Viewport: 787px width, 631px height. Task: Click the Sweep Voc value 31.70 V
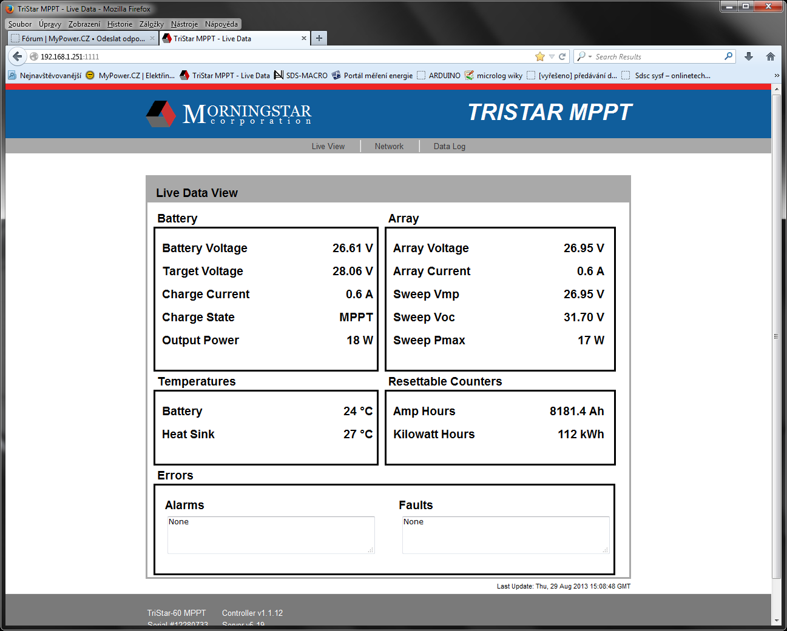[584, 317]
